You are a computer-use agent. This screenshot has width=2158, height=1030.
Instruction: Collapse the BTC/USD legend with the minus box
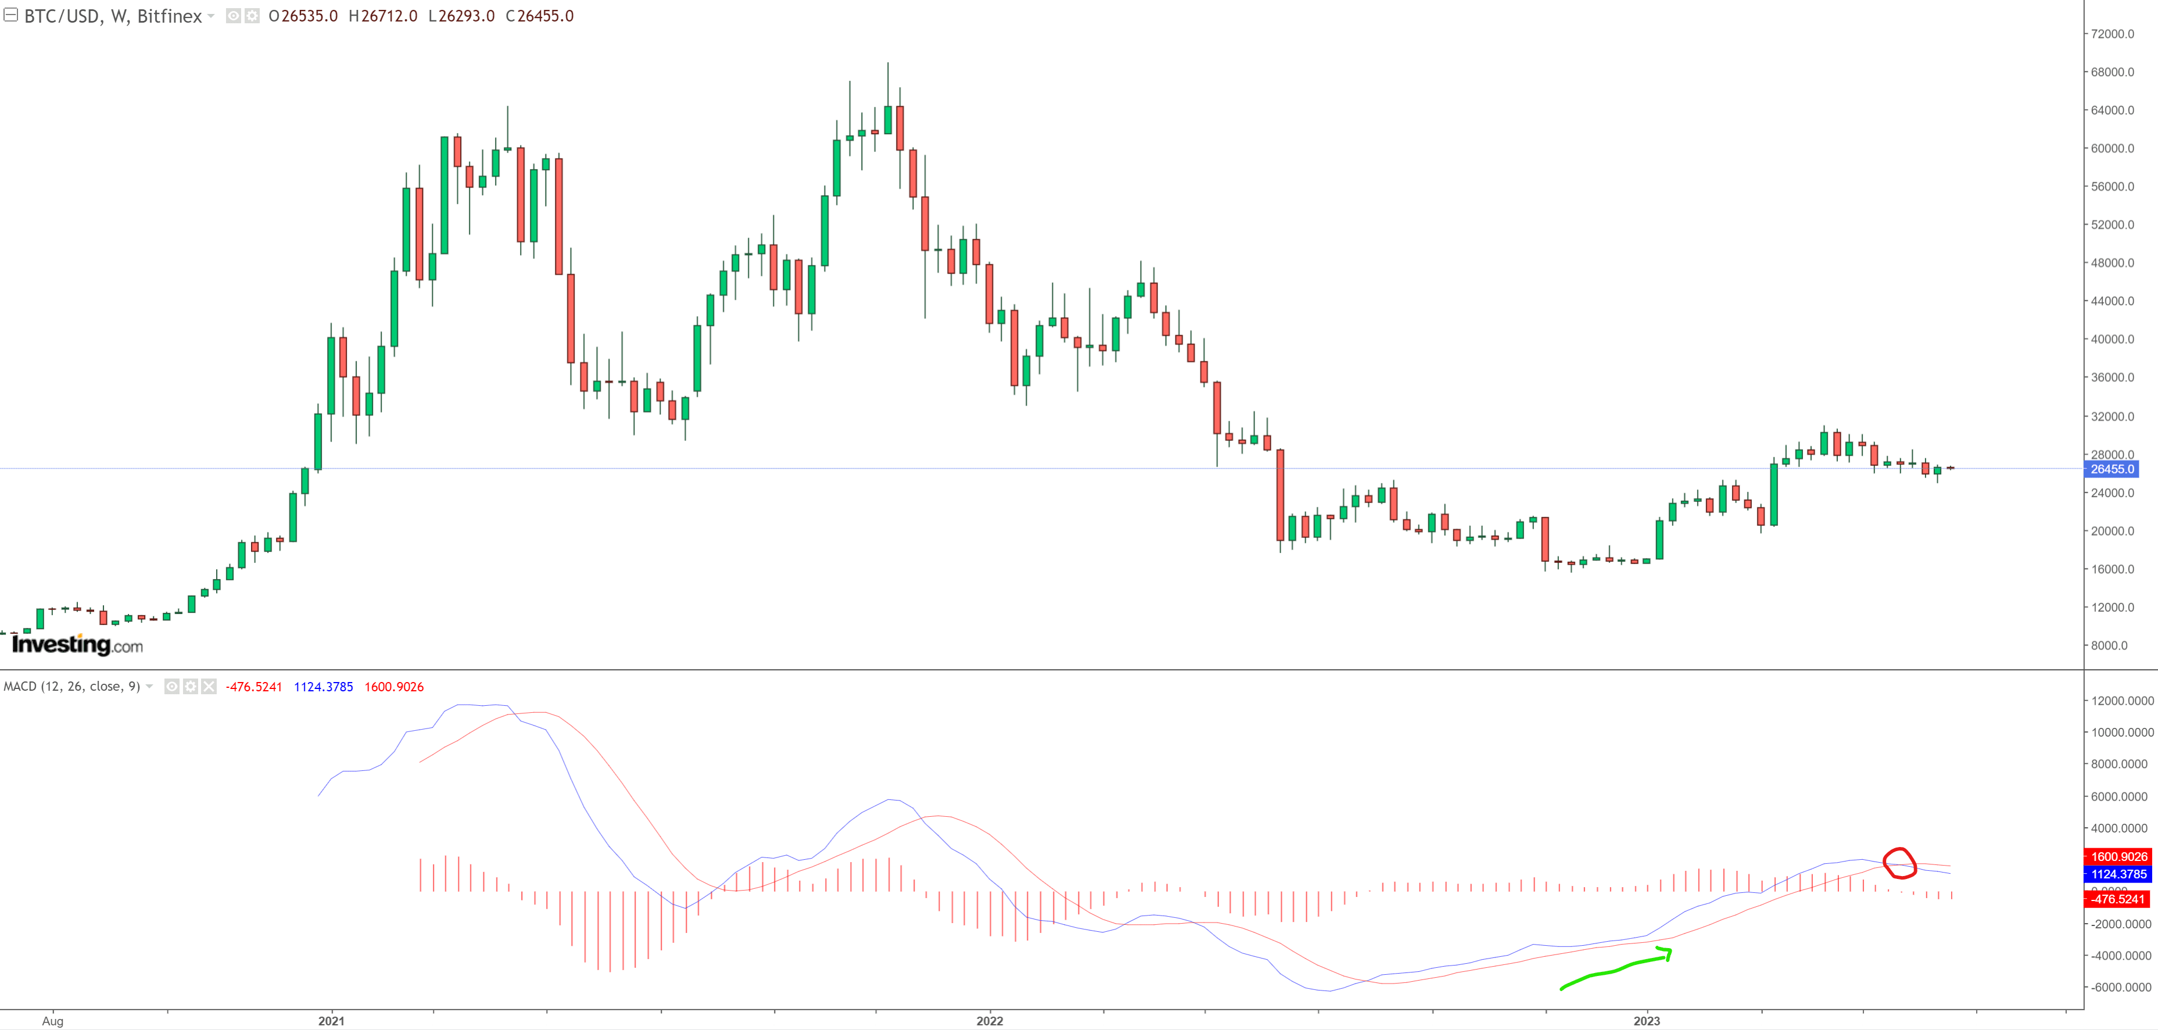point(11,15)
